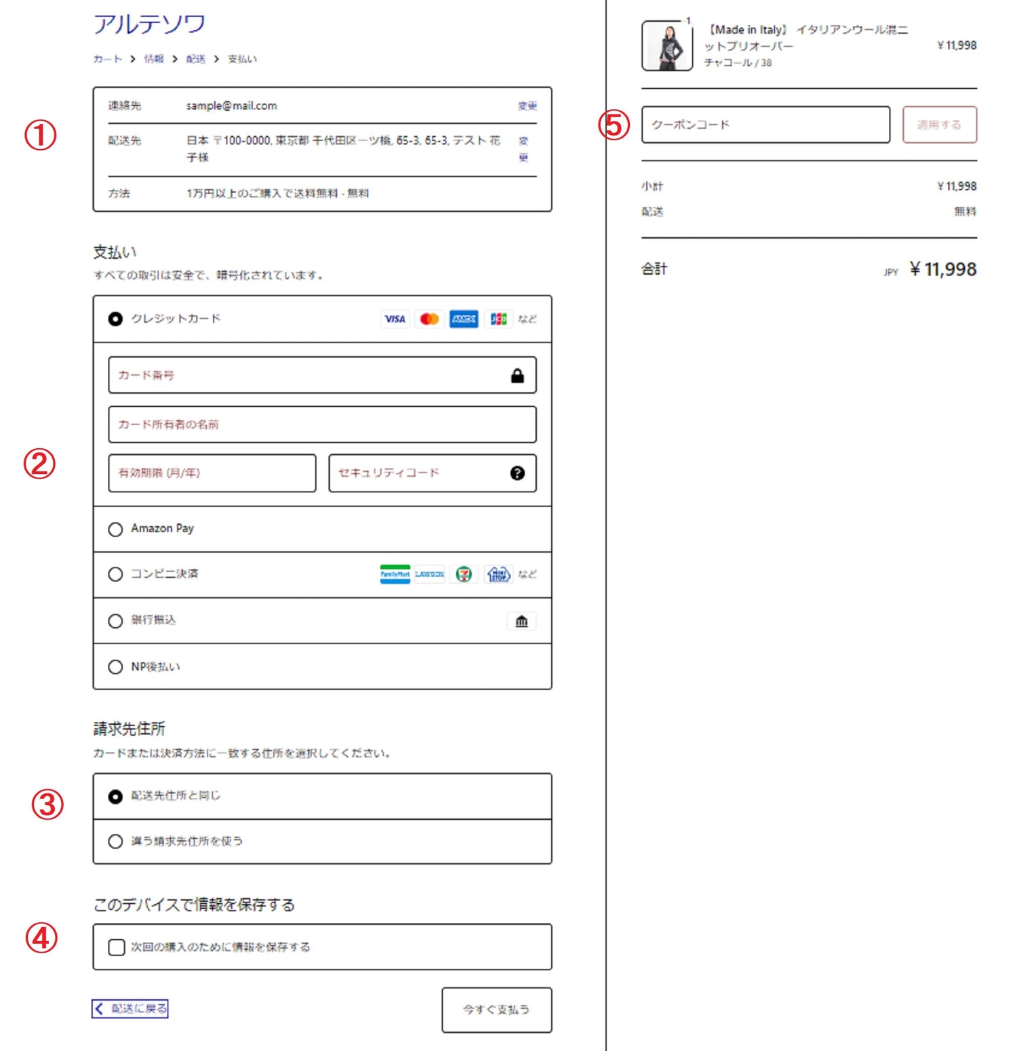Click 今すぐ支払う button
Image resolution: width=1017 pixels, height=1051 pixels.
[x=496, y=1010]
